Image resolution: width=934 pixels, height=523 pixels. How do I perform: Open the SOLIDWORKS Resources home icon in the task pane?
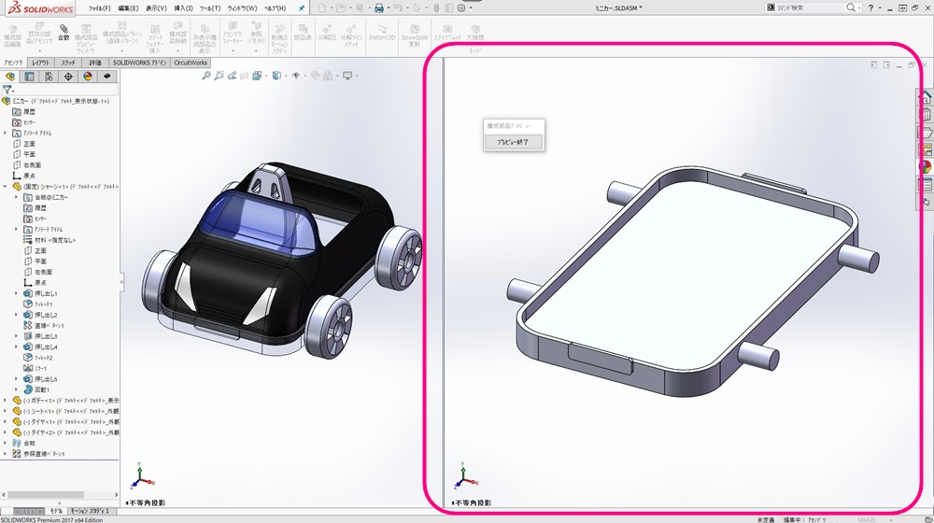click(x=927, y=96)
